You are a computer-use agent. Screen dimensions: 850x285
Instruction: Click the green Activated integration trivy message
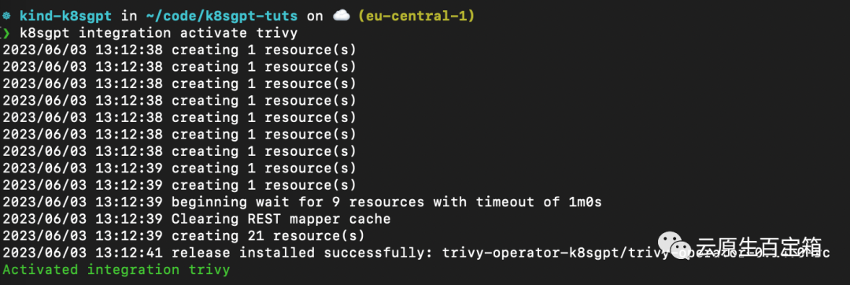(x=116, y=269)
